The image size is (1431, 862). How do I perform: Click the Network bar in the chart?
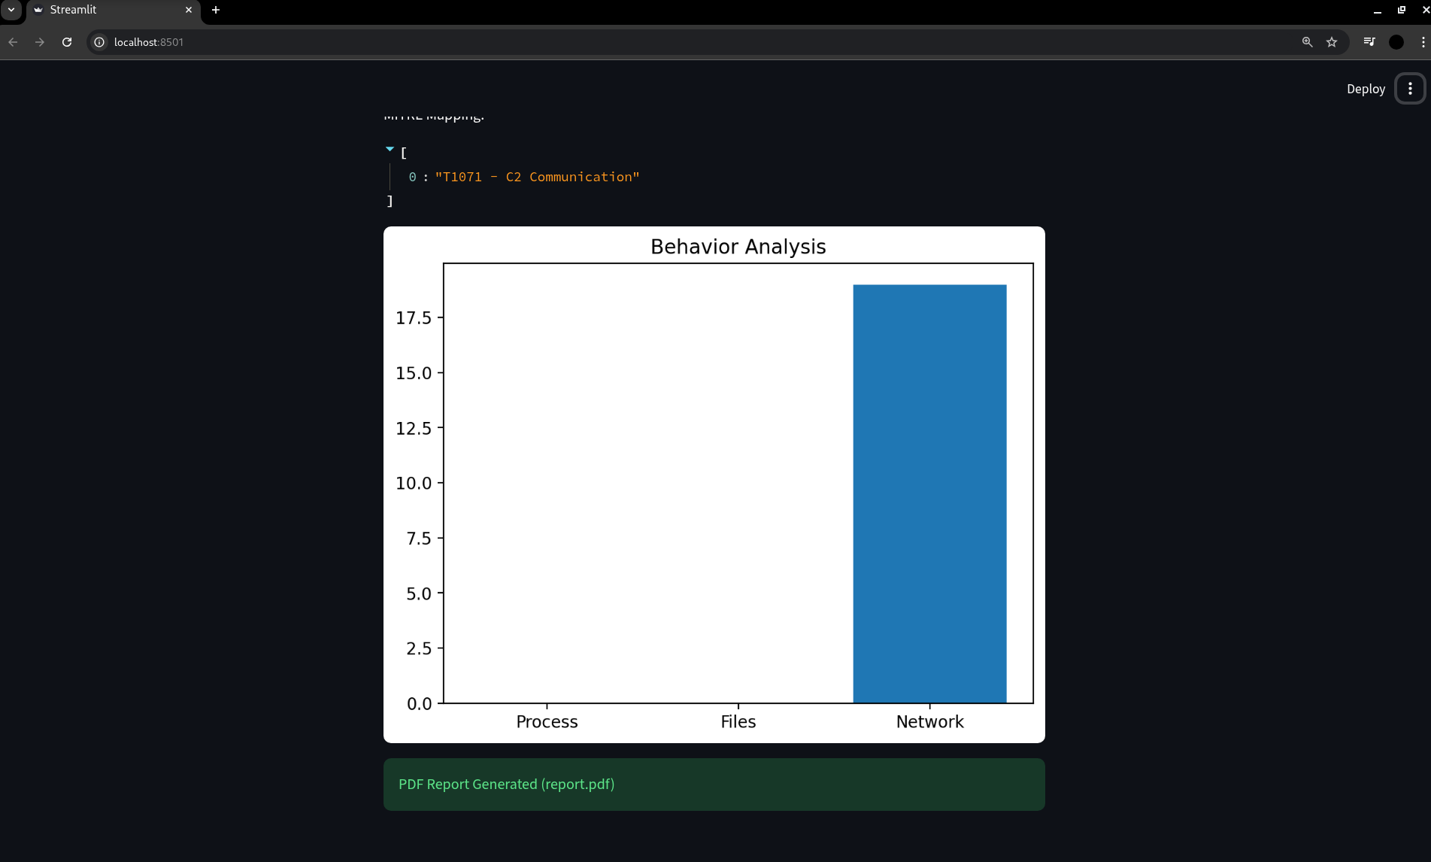tap(929, 489)
